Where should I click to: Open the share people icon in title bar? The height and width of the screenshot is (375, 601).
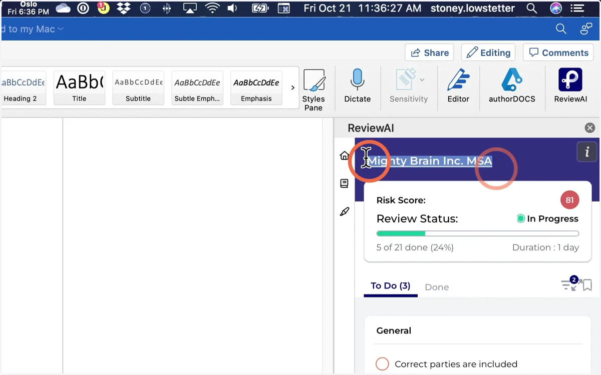tap(586, 29)
